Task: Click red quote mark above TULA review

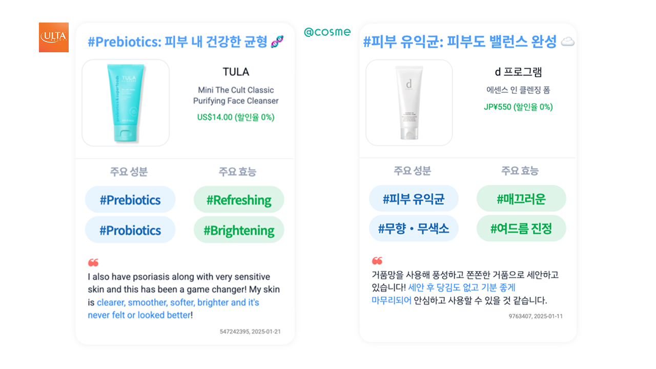Action: 93,263
